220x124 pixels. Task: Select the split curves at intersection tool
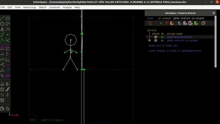pos(8,40)
